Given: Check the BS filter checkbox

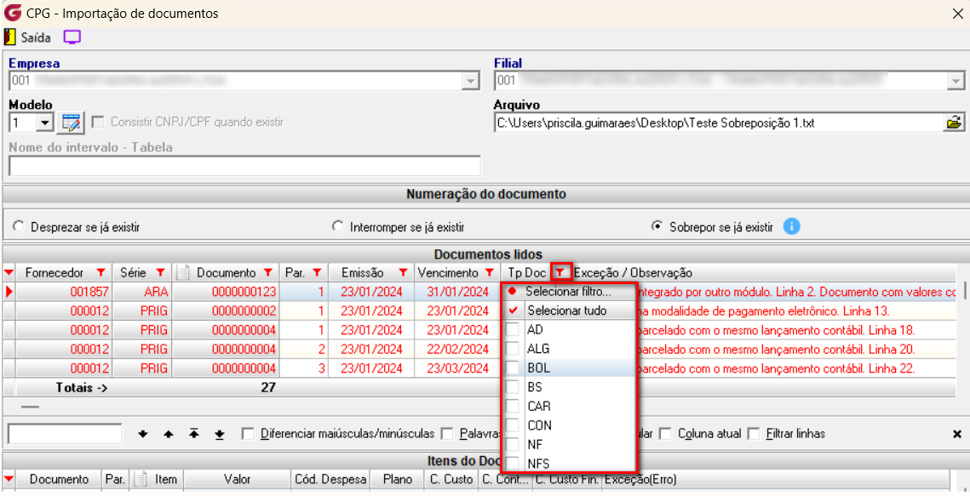Looking at the screenshot, I should 513,386.
